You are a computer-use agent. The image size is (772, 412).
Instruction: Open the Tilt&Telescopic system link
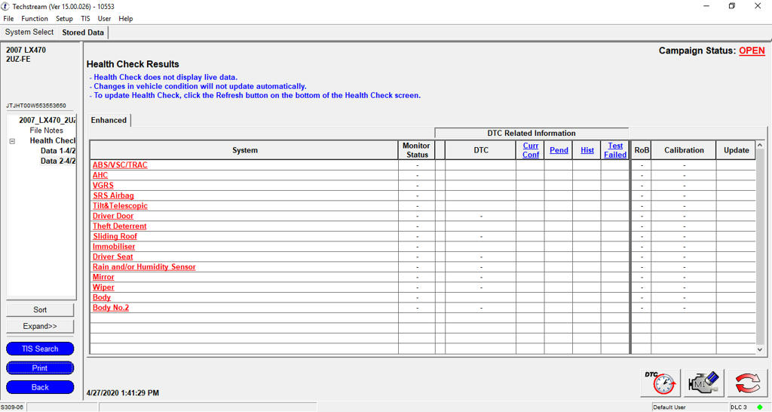click(120, 206)
